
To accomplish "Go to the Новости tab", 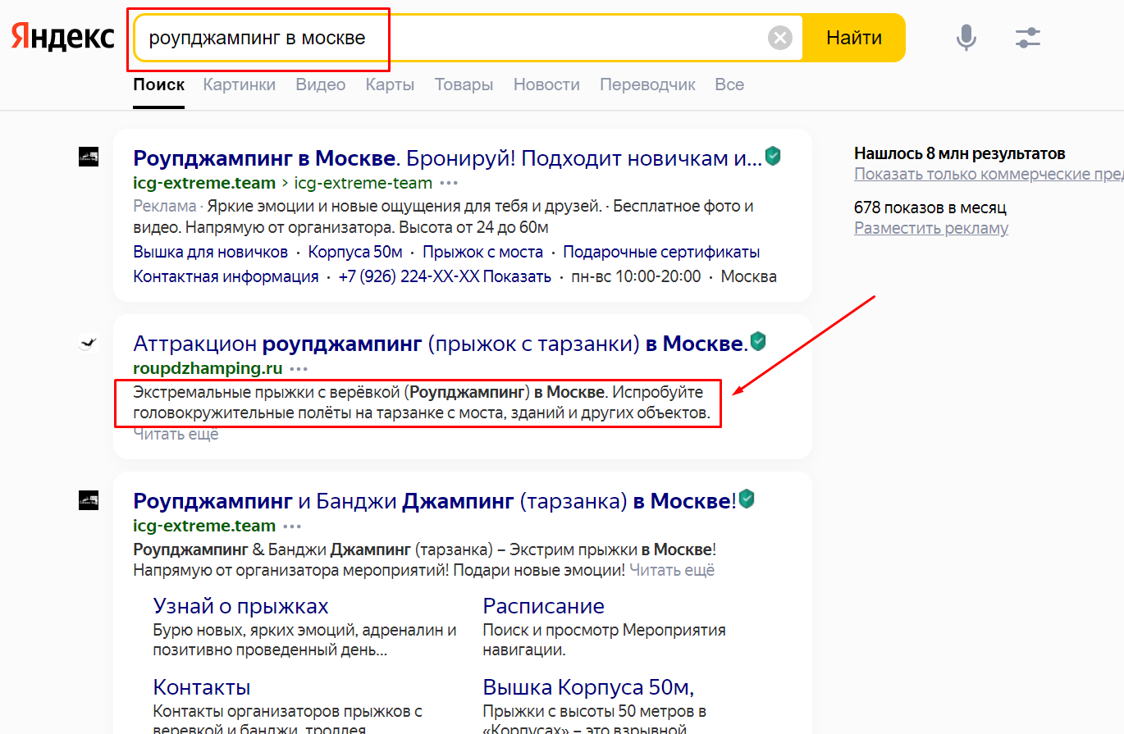I will (x=546, y=84).
